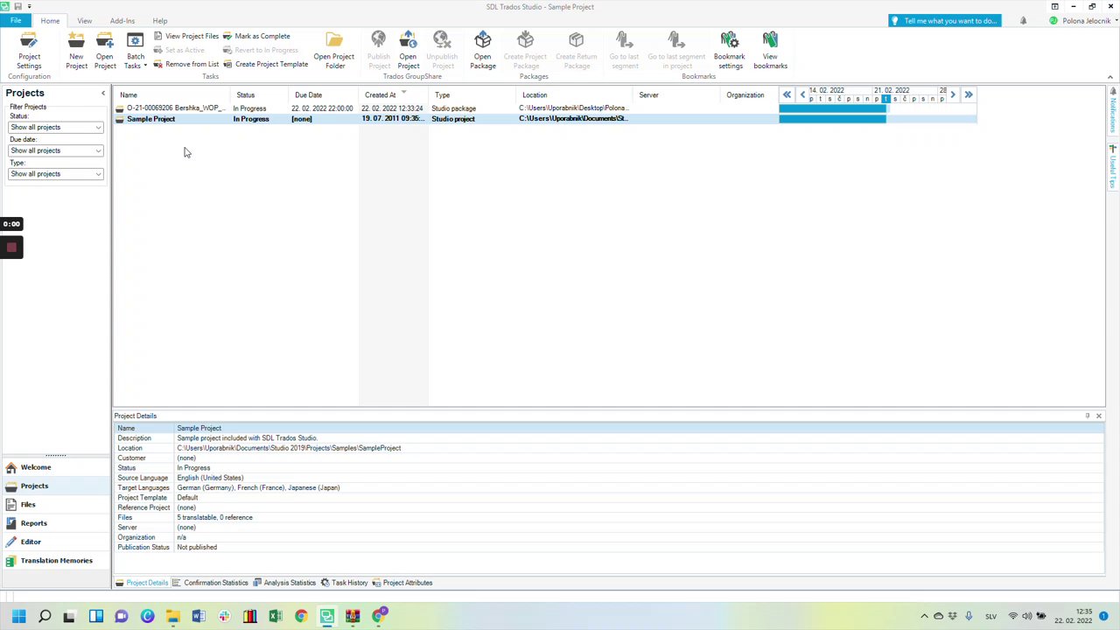Image resolution: width=1120 pixels, height=630 pixels.
Task: Open Excel from the taskbar
Action: pos(276,616)
